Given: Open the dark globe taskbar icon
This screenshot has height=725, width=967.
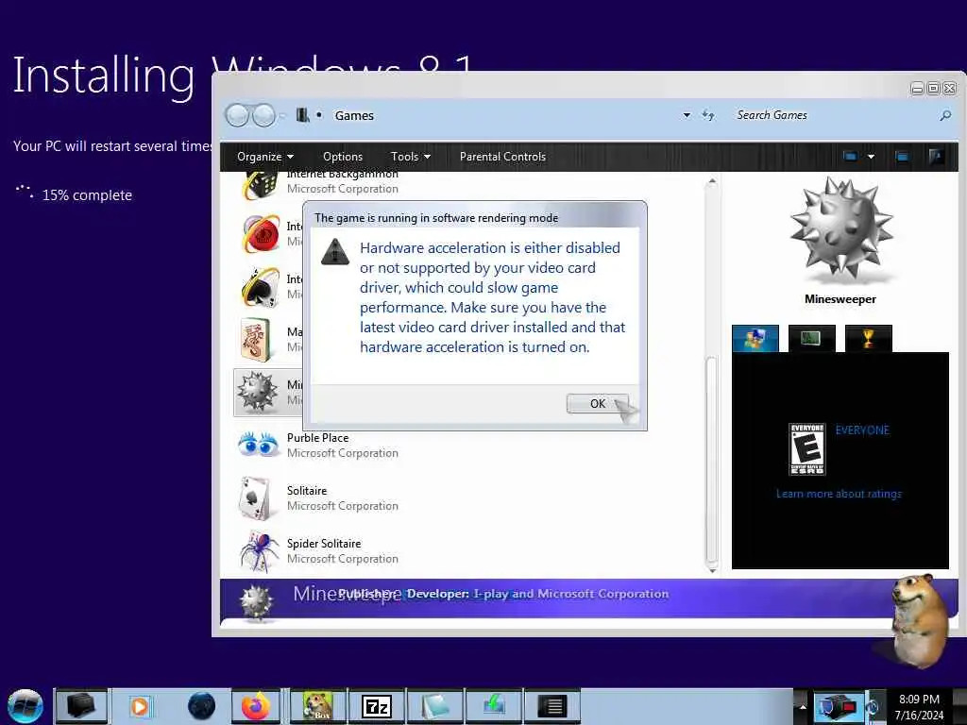Looking at the screenshot, I should point(201,706).
